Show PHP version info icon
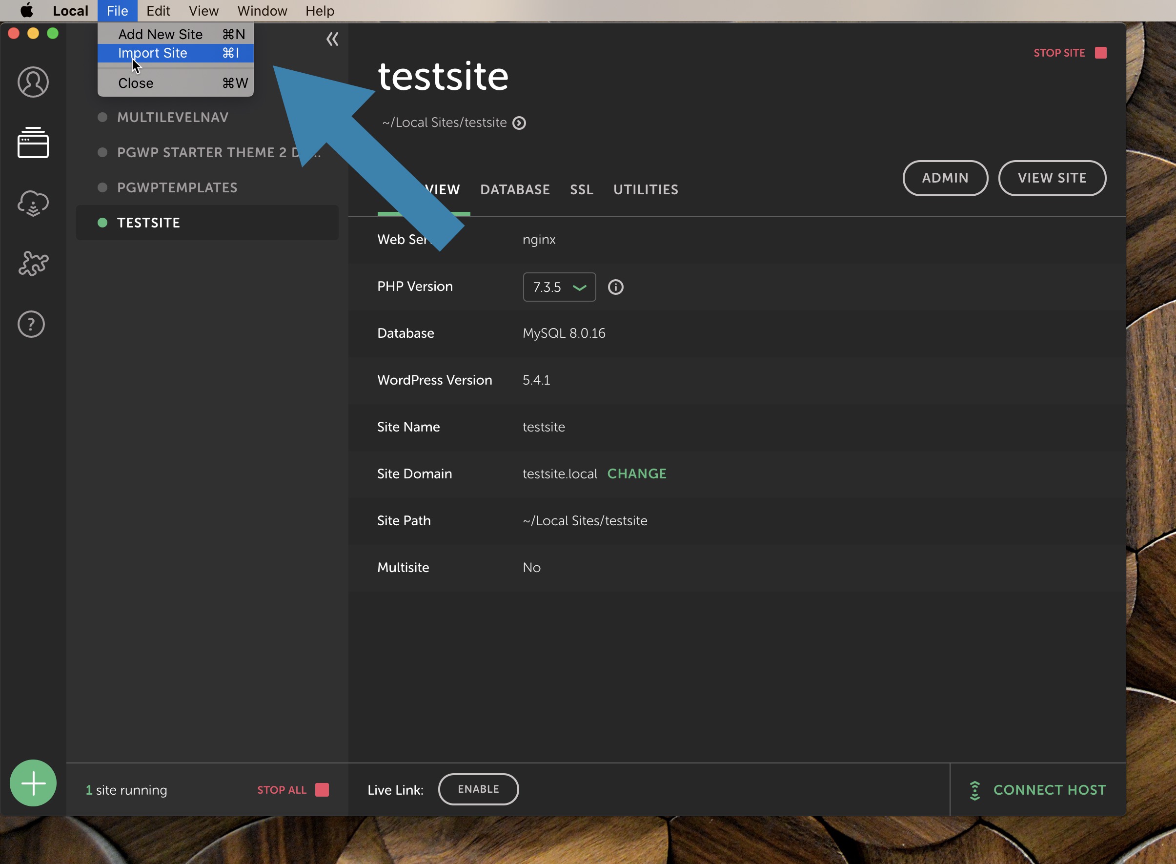1176x864 pixels. click(616, 287)
